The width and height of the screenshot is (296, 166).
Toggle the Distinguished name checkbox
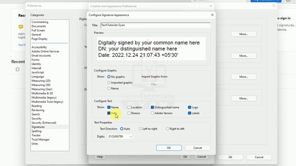152,107
